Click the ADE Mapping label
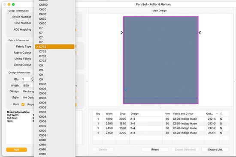The image size is (236, 157). 22,30
